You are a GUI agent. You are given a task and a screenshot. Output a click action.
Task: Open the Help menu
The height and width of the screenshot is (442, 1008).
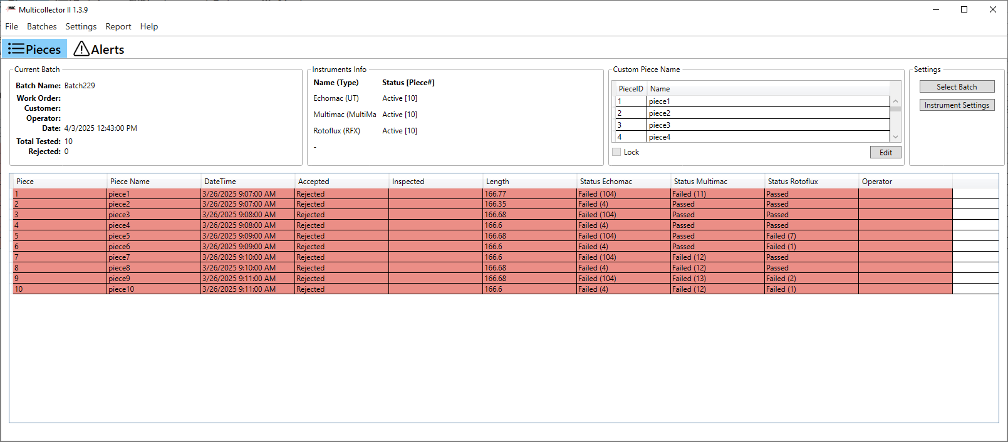coord(148,26)
